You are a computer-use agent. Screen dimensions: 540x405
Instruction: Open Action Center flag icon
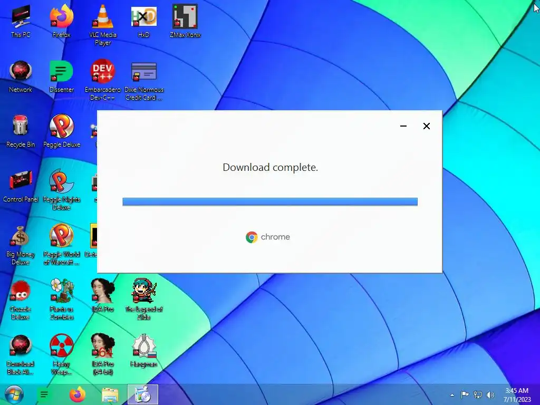pyautogui.click(x=465, y=394)
